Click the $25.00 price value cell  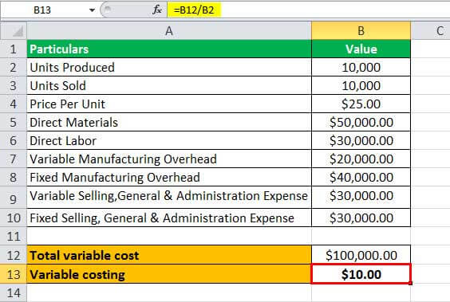(361, 104)
